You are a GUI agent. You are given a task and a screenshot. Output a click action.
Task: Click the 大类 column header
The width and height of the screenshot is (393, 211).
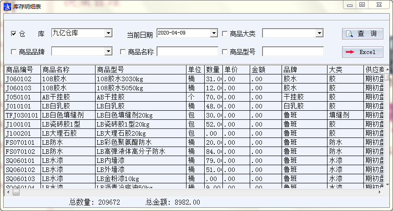tap(345, 69)
